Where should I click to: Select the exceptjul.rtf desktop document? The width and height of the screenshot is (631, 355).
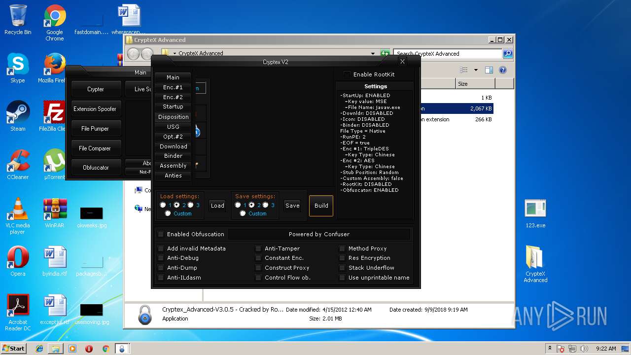coord(54,310)
